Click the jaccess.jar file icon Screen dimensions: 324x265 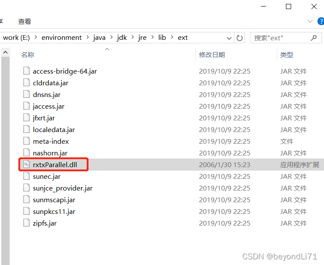pos(26,106)
